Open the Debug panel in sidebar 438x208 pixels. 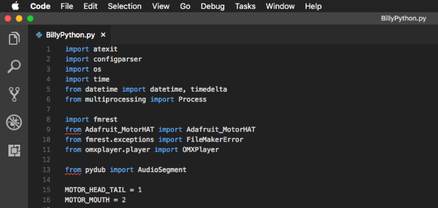[14, 123]
